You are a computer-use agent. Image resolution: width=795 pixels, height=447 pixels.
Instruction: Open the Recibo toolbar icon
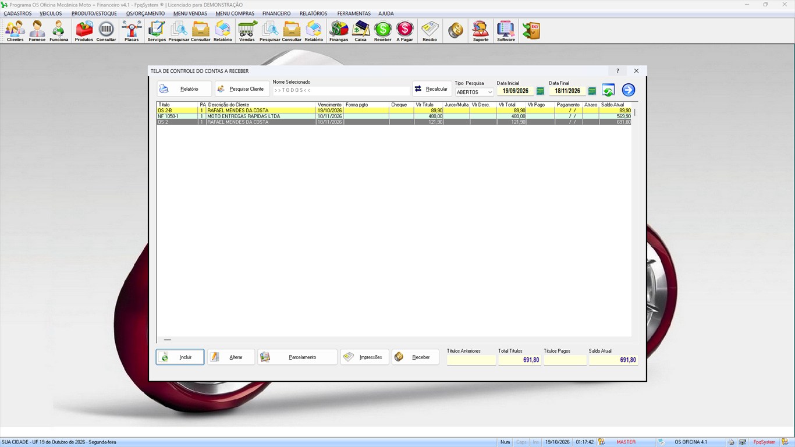pyautogui.click(x=430, y=31)
